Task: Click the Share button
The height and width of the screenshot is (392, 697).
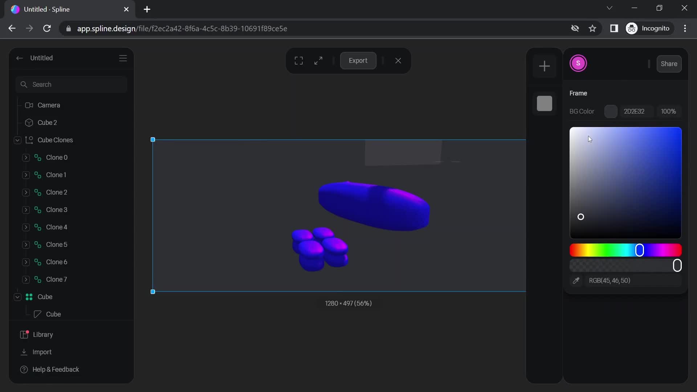Action: (x=669, y=63)
